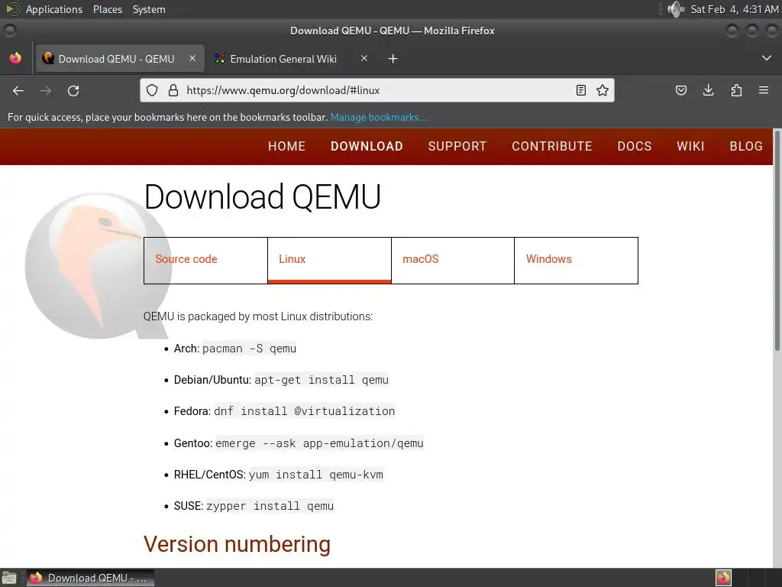Viewport: 782px width, 587px height.
Task: Click DOWNLOAD in site navigation
Action: (367, 146)
